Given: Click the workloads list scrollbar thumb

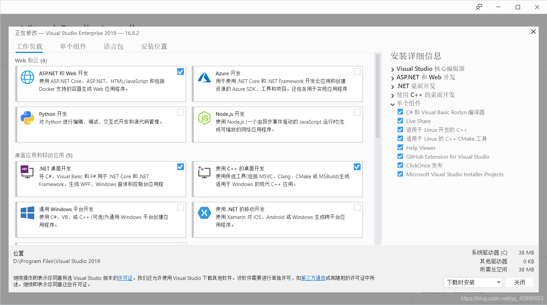Looking at the screenshot, I should coord(378,96).
